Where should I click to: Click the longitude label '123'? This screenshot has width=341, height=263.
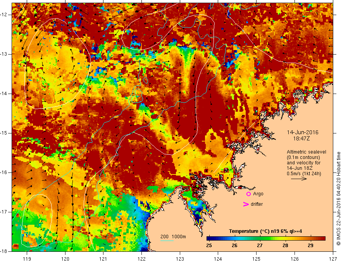click(180, 259)
